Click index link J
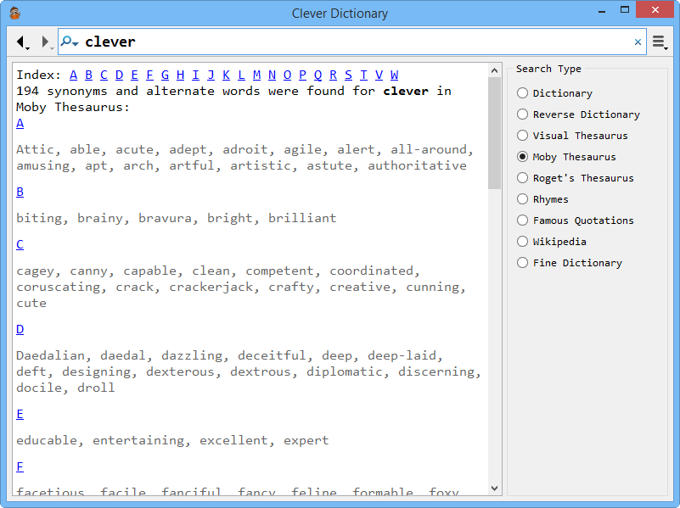 (211, 75)
